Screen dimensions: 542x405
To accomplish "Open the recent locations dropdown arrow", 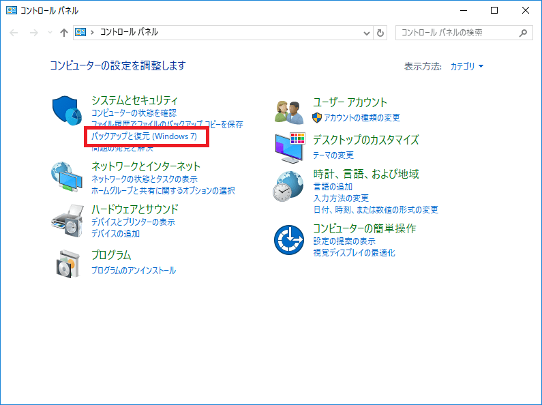I will point(50,33).
